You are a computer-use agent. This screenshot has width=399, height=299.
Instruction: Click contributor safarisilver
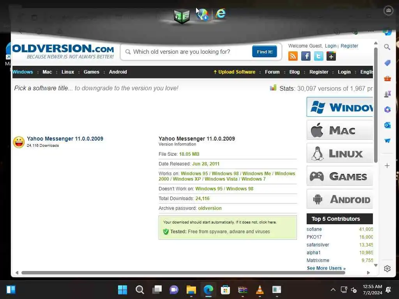(x=318, y=245)
